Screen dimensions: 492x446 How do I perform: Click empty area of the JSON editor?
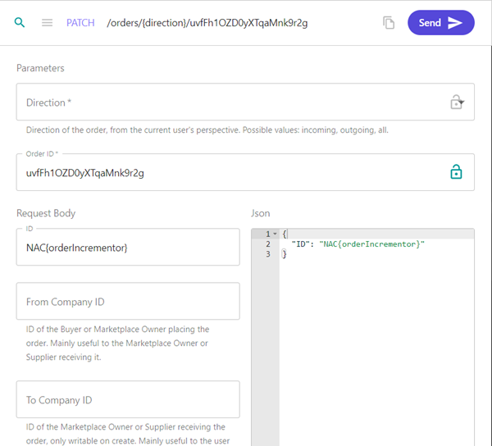[376, 345]
